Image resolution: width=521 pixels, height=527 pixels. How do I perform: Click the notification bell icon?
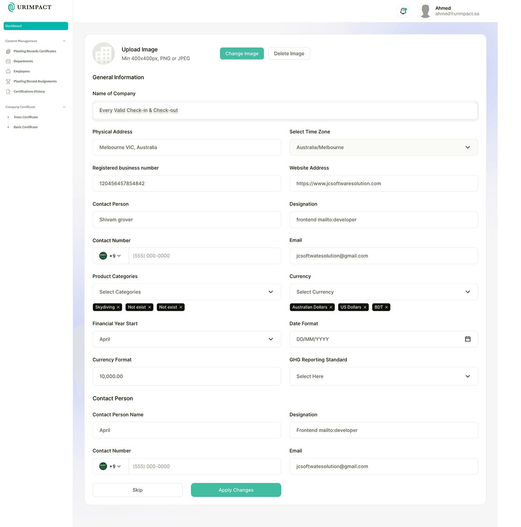(x=403, y=11)
